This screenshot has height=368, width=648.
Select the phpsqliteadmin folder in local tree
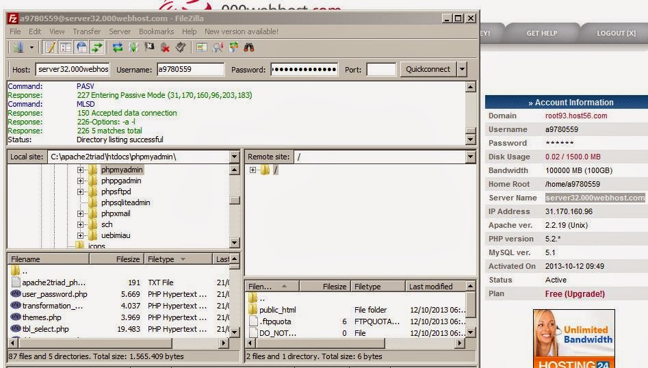coord(125,202)
